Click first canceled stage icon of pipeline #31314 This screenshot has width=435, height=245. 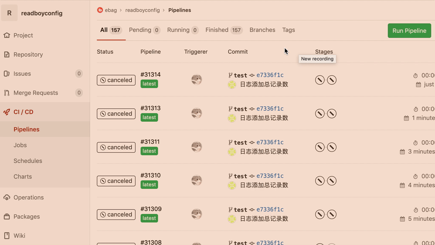[319, 80]
